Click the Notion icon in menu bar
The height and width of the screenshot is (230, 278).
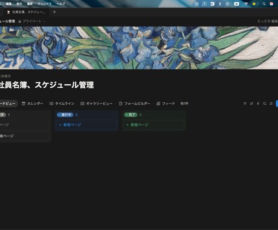coord(196,4)
